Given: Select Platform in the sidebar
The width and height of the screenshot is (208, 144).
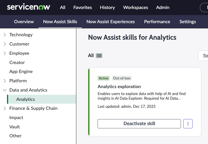Looking at the screenshot, I should (18, 81).
